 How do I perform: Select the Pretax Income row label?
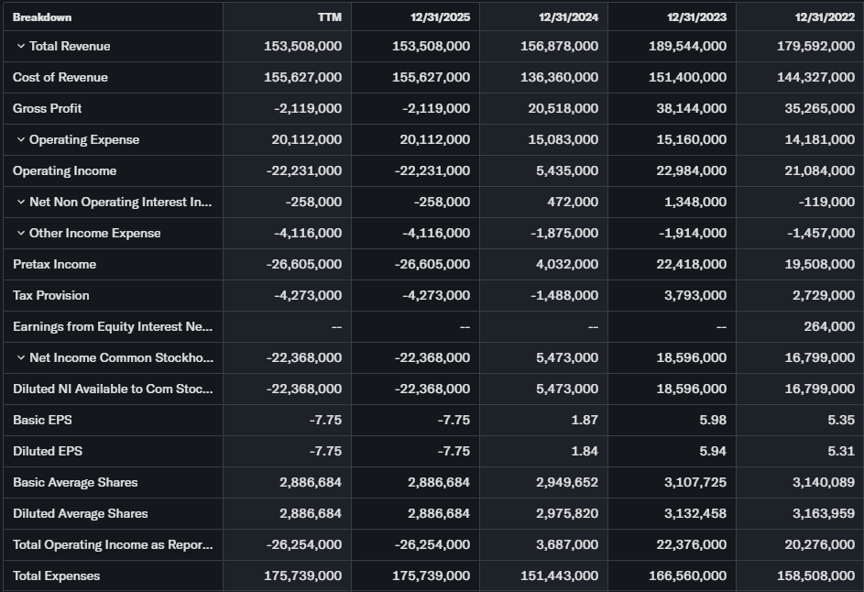[54, 265]
